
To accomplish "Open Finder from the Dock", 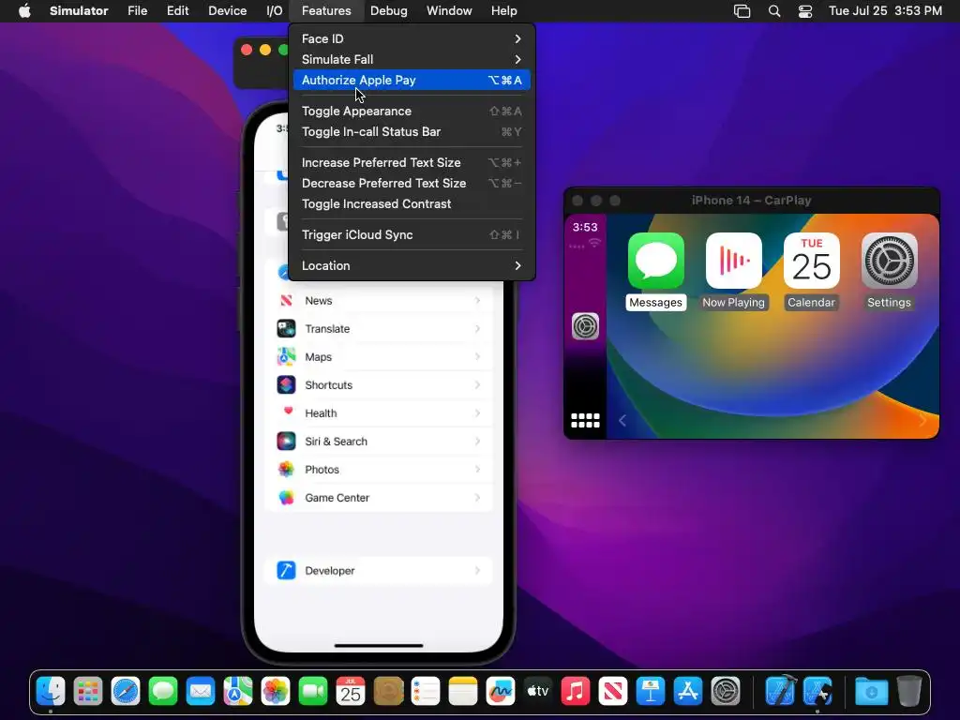I will tap(51, 692).
